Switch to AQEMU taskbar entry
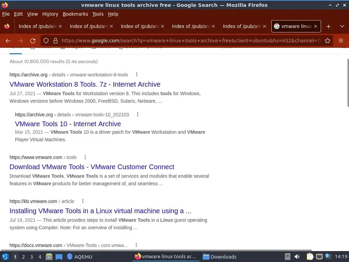The height and width of the screenshot is (262, 349). pos(80,257)
